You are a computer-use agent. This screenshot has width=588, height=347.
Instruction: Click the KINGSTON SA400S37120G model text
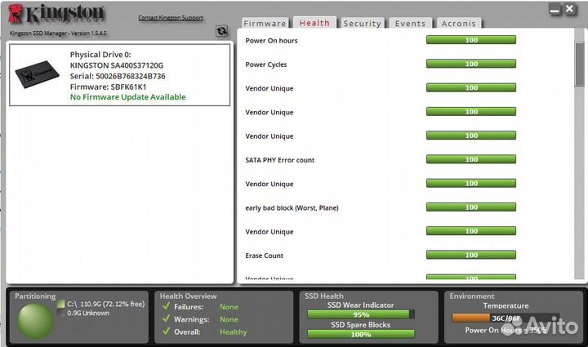pyautogui.click(x=117, y=65)
